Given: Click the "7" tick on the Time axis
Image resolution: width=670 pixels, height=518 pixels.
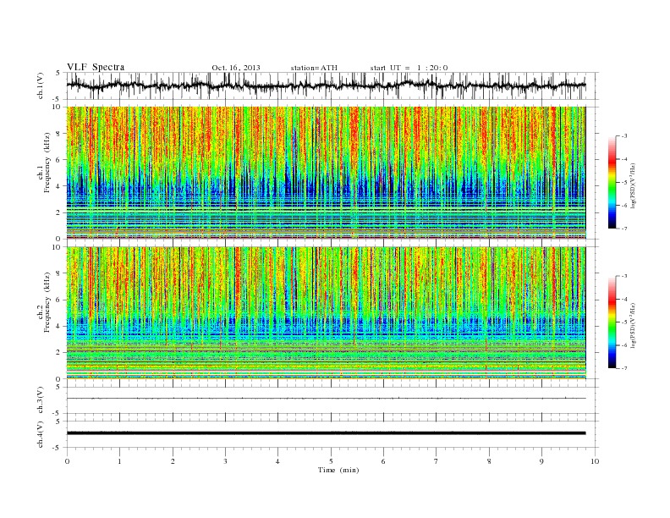Looking at the screenshot, I should tap(437, 461).
